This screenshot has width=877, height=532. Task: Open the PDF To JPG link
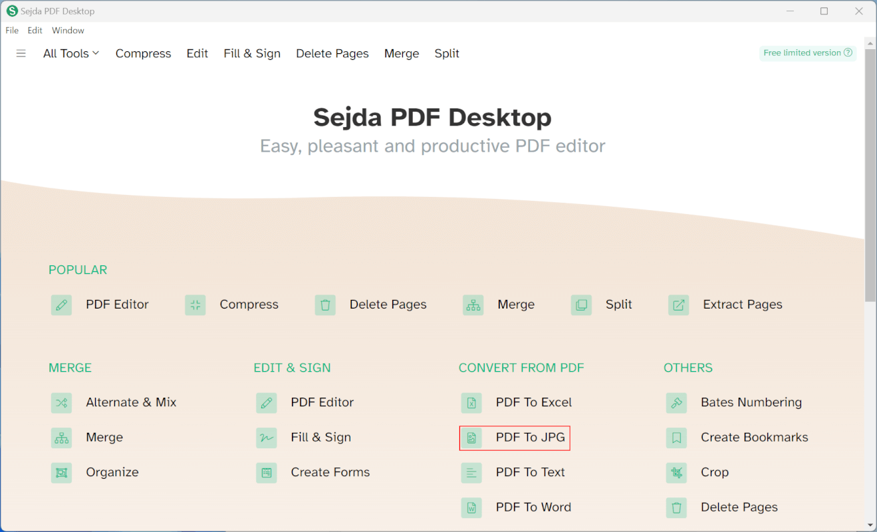point(531,438)
